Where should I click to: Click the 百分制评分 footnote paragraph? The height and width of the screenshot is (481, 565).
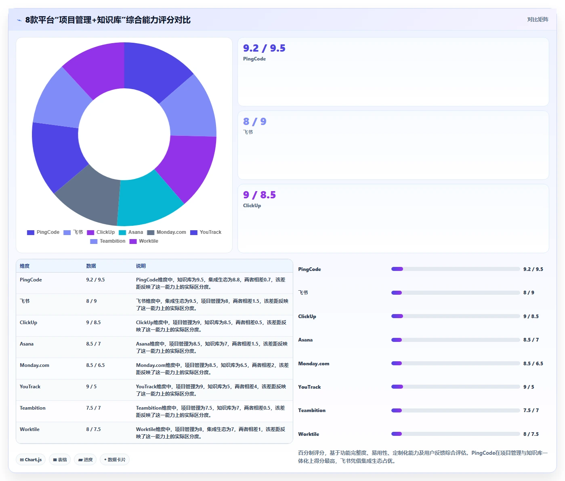(423, 457)
